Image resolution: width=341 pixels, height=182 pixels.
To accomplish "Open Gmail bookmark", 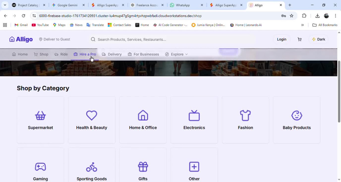I will pyautogui.click(x=21, y=25).
